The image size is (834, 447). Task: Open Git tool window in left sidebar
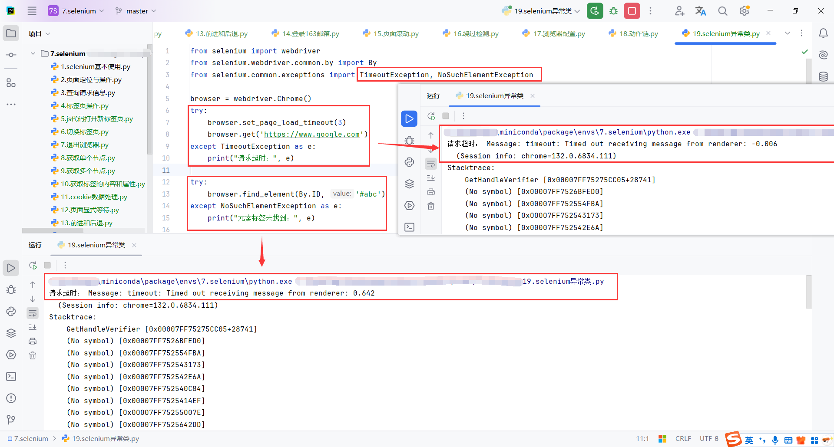pos(11,420)
